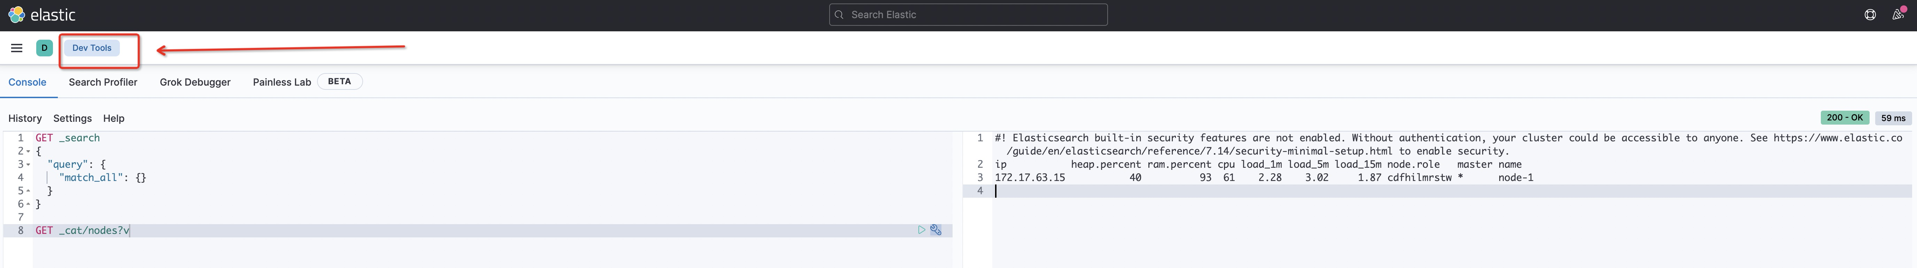The height and width of the screenshot is (268, 1917).
Task: Click the cdfhilmrstw node role value
Action: click(x=1419, y=178)
